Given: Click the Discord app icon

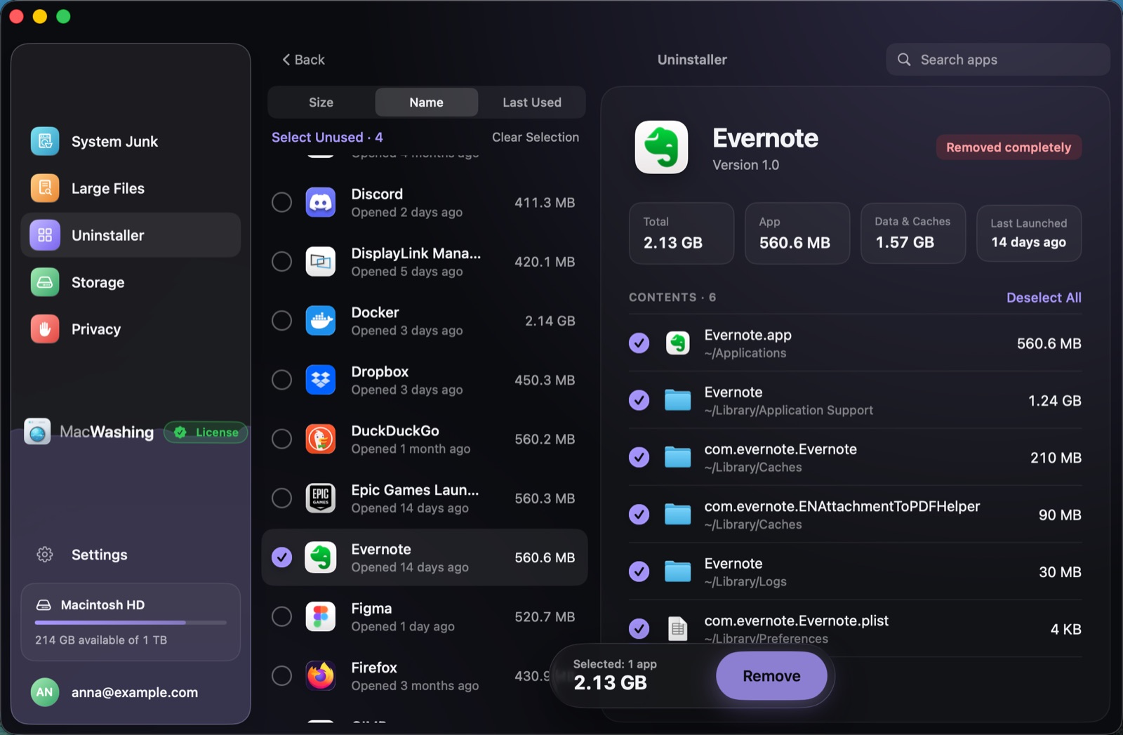Looking at the screenshot, I should [321, 203].
